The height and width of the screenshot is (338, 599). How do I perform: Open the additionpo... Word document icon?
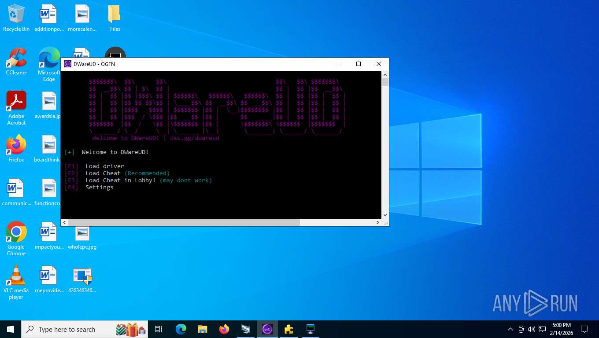tap(48, 18)
